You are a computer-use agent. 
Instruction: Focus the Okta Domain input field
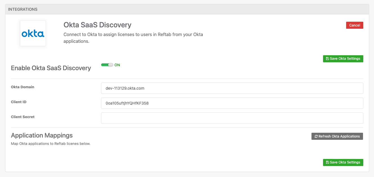[x=232, y=88]
